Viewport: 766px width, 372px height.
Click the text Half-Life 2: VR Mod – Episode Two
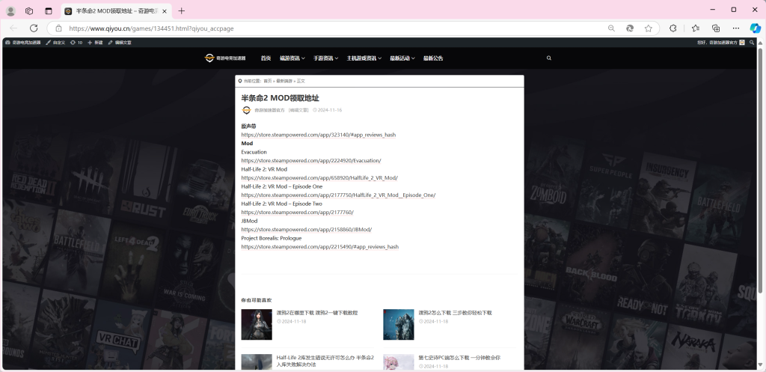[x=282, y=204]
